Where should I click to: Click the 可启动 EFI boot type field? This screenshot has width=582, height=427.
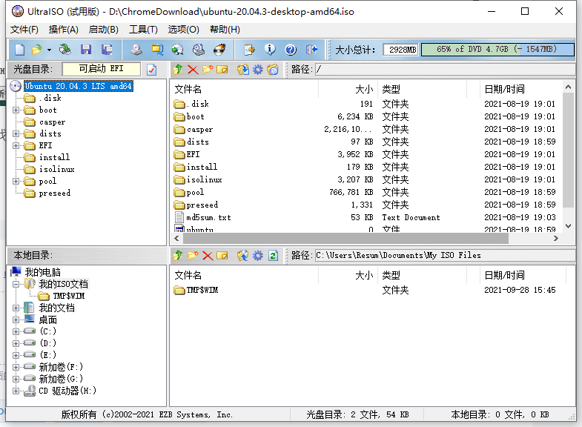102,69
